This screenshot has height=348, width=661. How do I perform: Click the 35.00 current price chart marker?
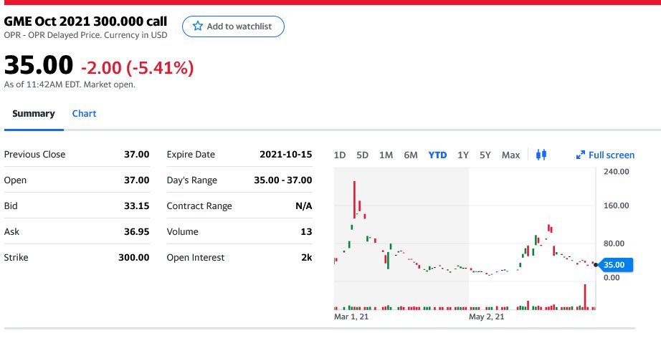[615, 265]
